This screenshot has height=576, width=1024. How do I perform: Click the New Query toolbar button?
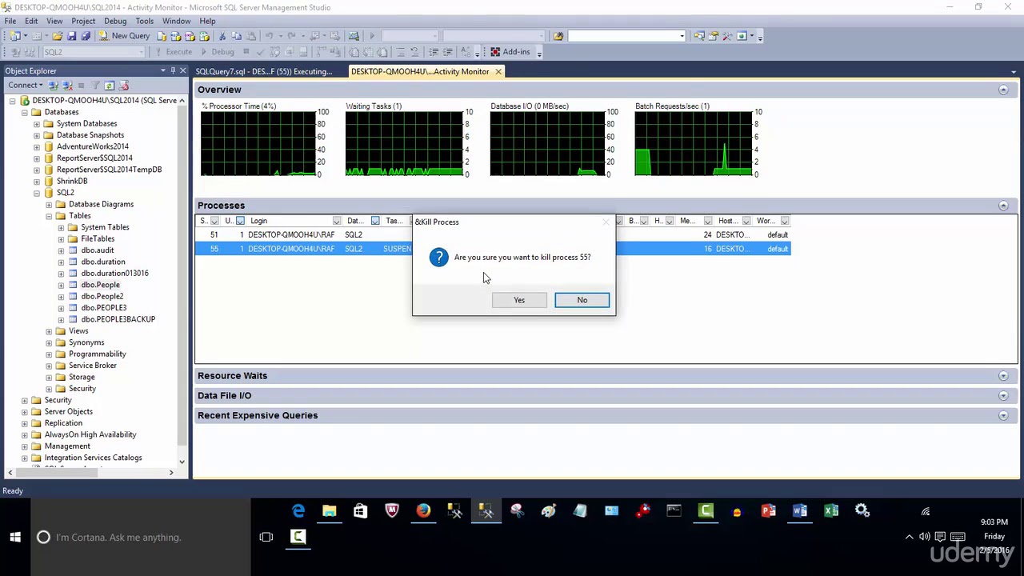[x=124, y=36]
